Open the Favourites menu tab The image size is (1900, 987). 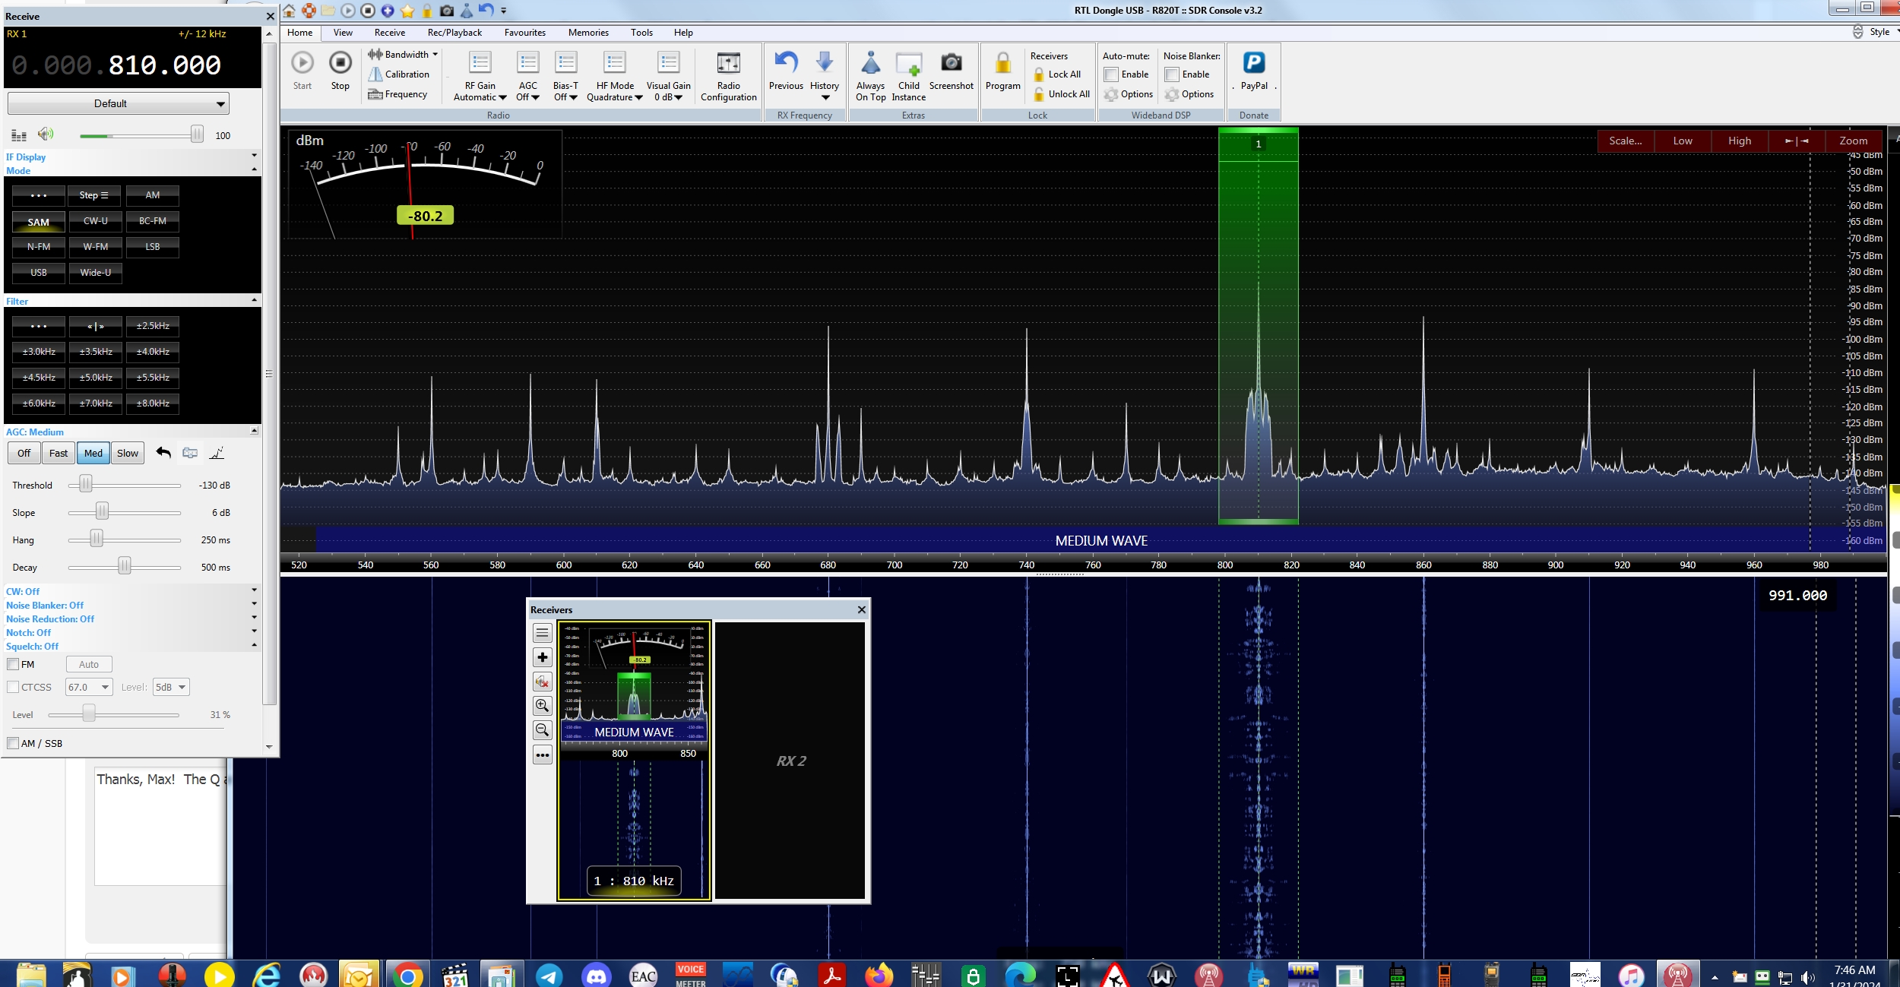click(x=524, y=33)
